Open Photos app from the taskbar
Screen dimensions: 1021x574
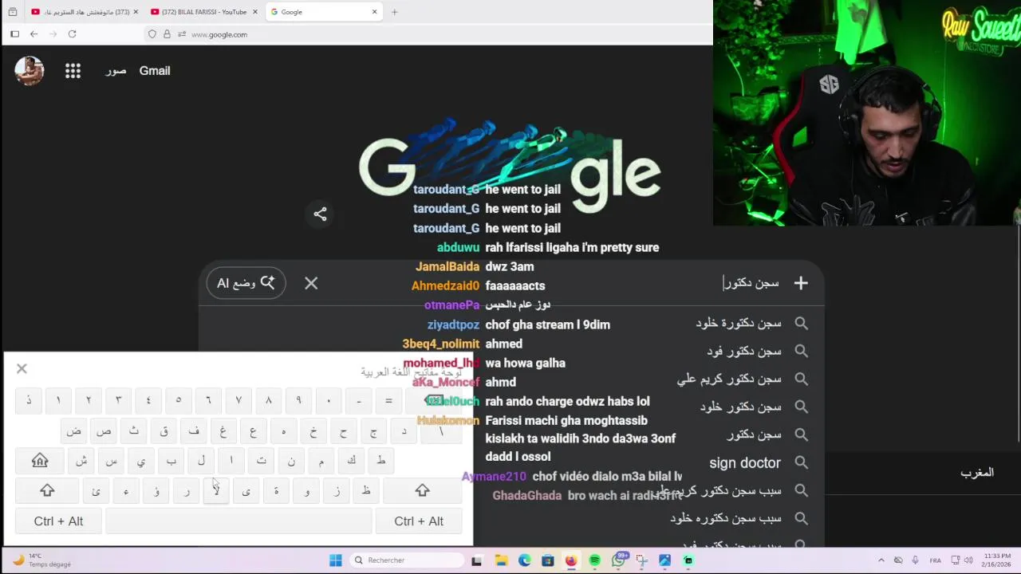pyautogui.click(x=664, y=560)
